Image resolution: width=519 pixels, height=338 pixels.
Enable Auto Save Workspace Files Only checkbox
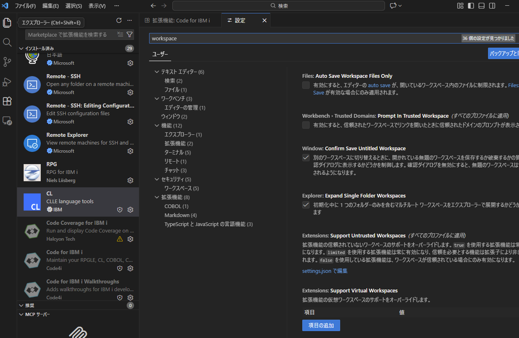pos(306,85)
